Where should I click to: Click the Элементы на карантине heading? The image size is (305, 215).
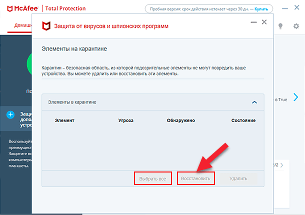pos(74,48)
